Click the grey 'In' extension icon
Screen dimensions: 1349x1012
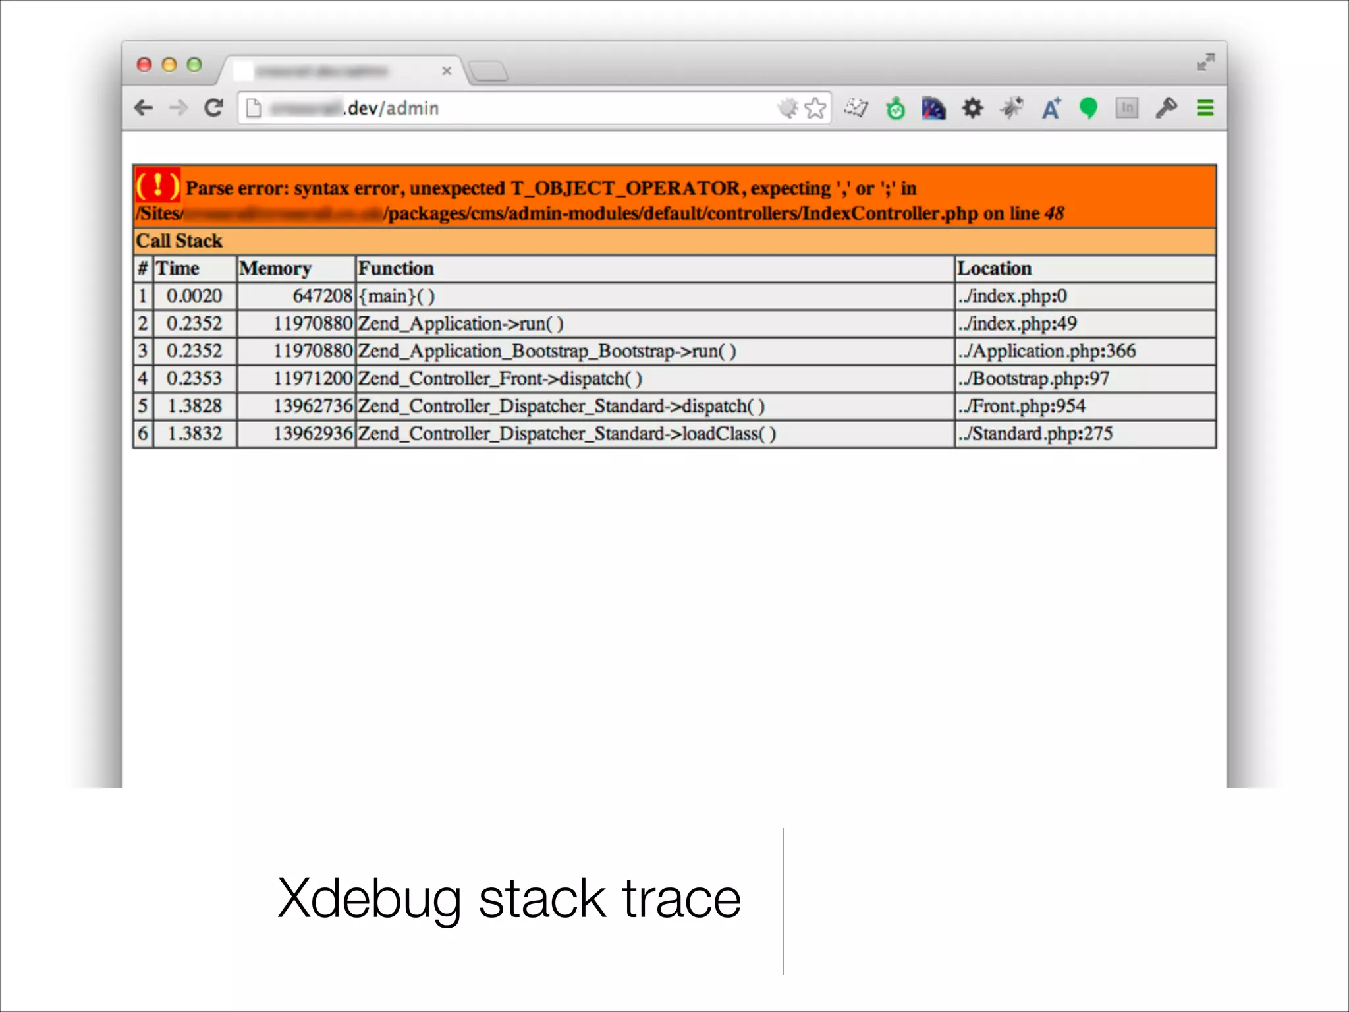[1127, 108]
